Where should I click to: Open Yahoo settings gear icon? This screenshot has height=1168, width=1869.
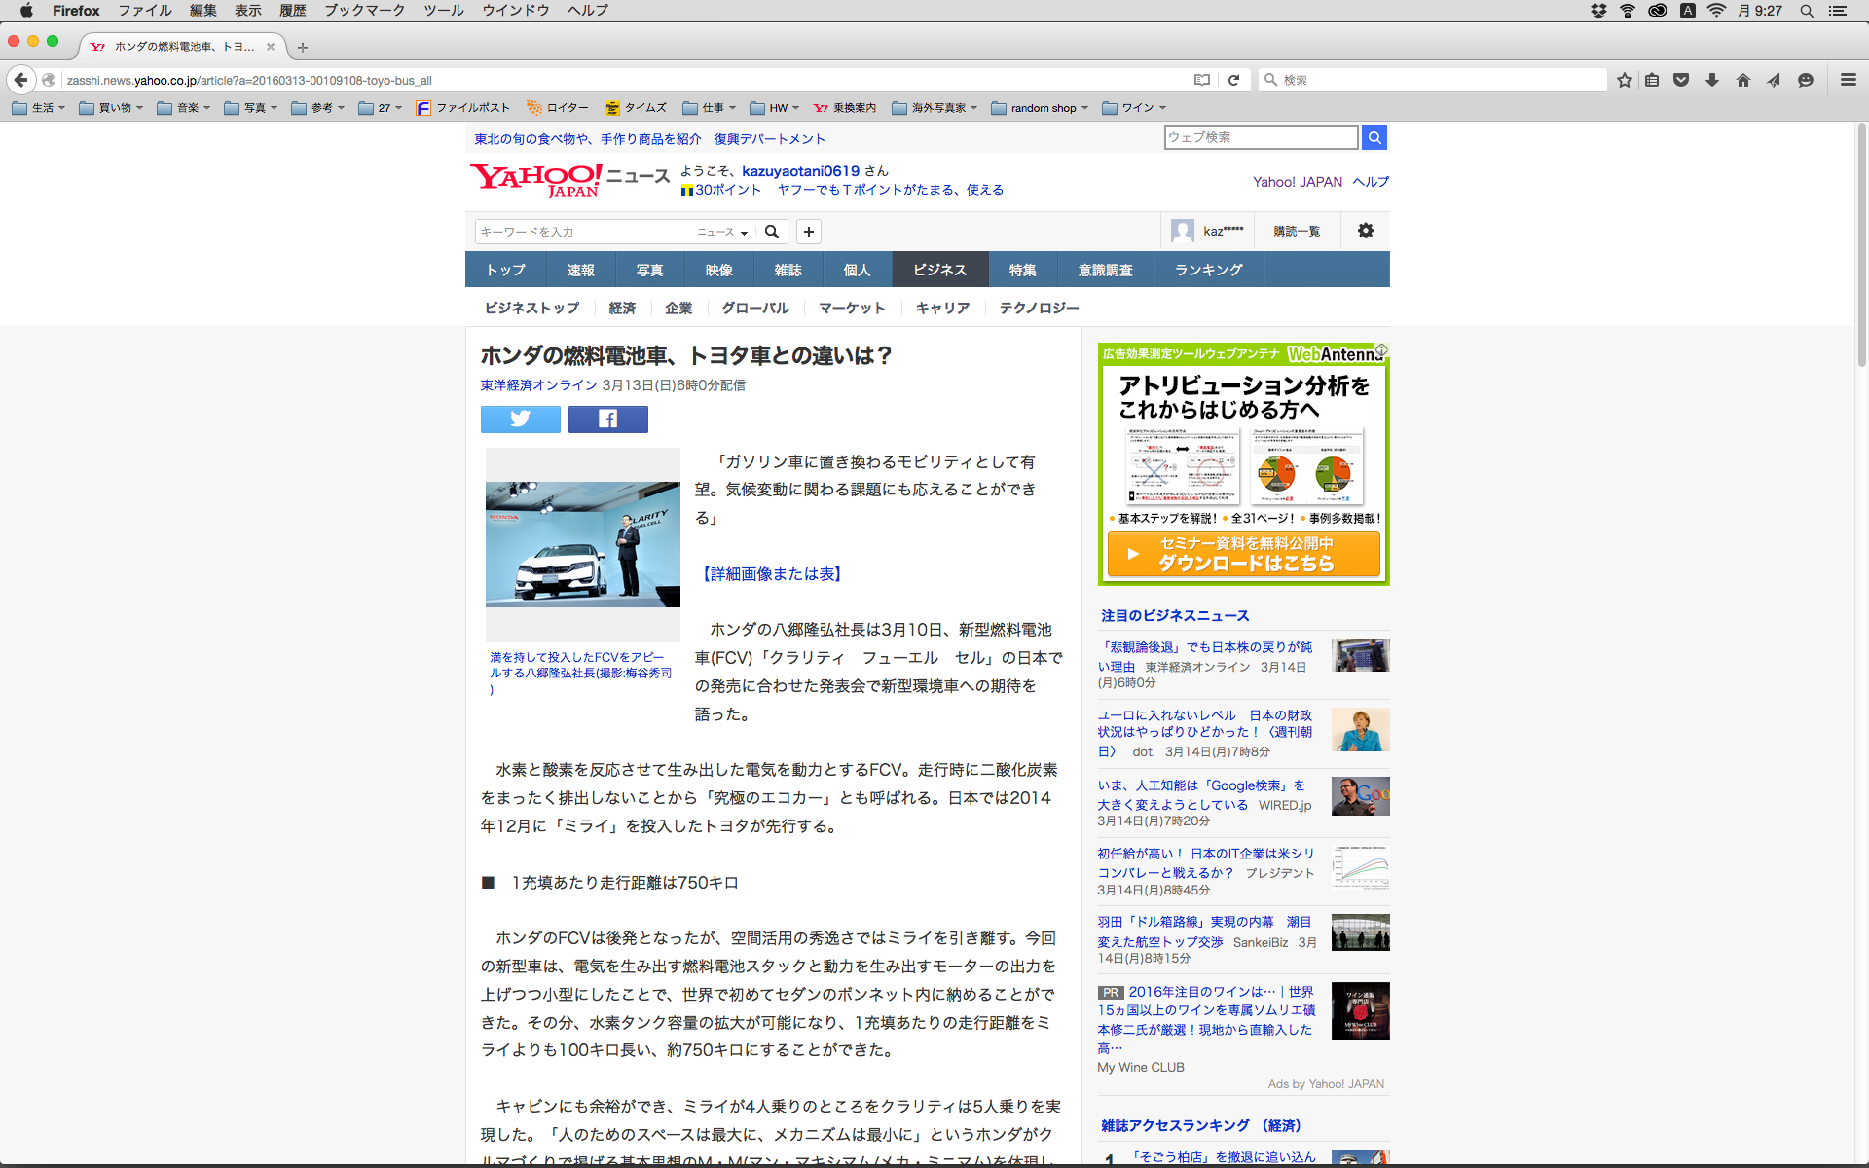(x=1365, y=231)
